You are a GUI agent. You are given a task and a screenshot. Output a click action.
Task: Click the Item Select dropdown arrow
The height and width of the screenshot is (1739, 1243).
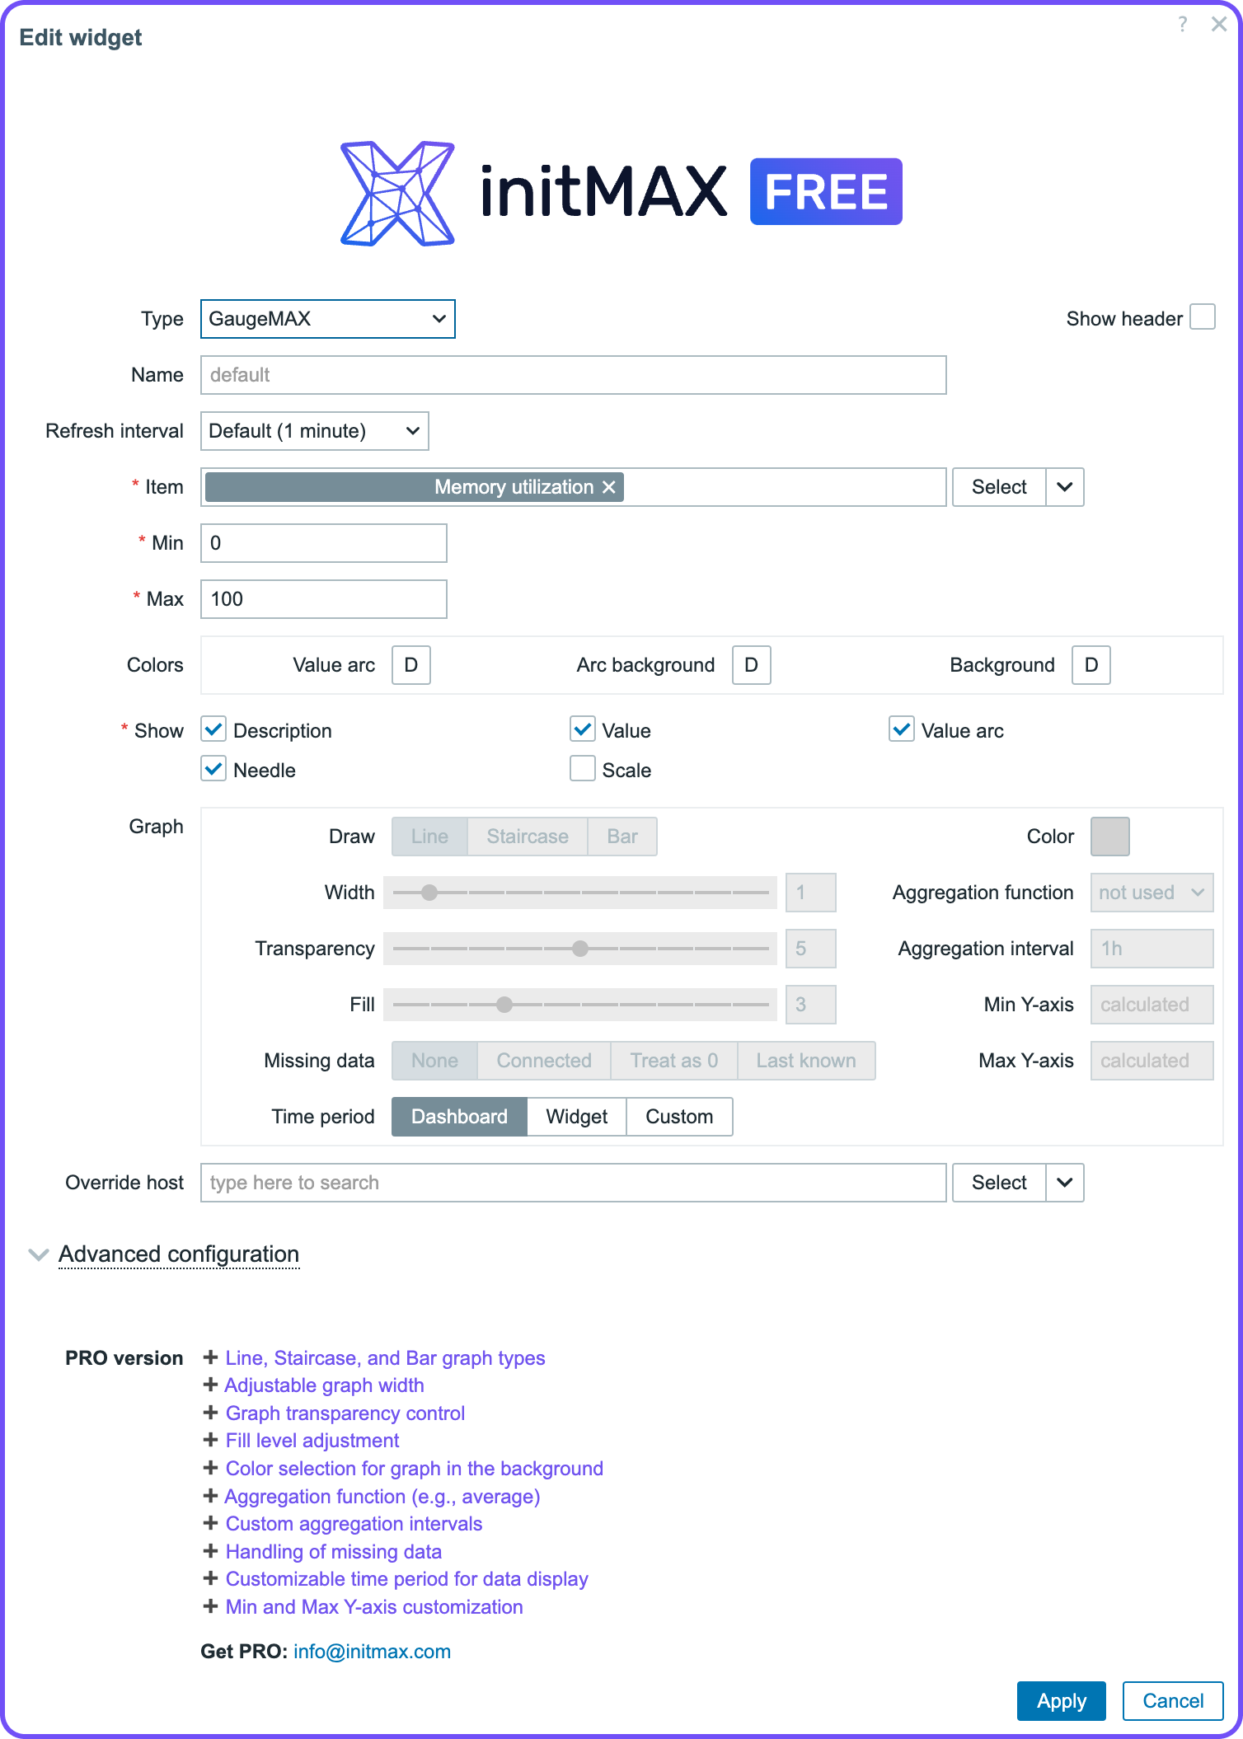point(1064,487)
